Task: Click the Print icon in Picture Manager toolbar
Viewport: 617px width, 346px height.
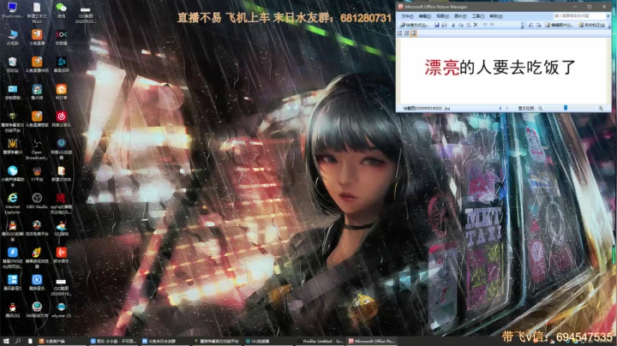Action: [x=444, y=25]
